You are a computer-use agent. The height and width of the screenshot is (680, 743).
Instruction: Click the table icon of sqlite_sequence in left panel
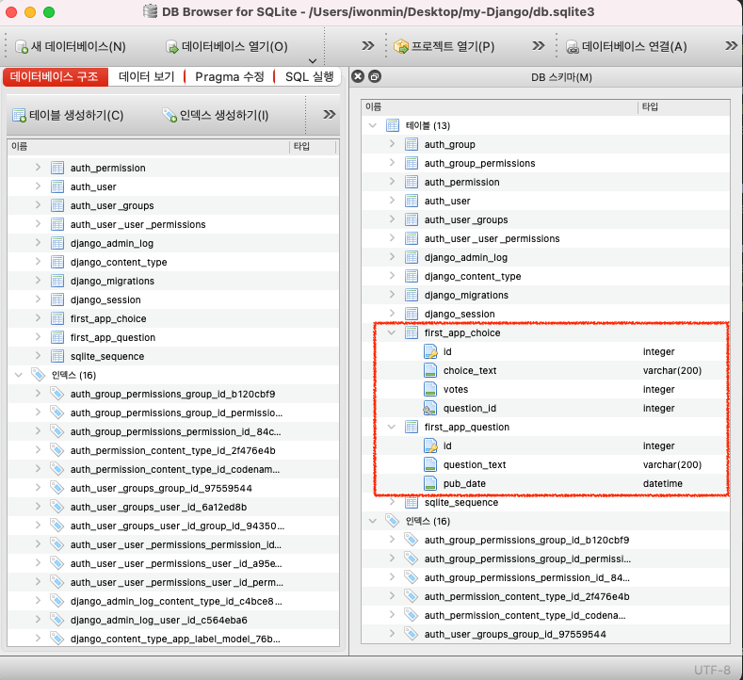(x=57, y=356)
